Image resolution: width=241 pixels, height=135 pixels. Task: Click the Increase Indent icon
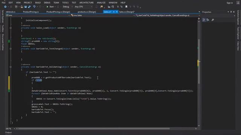[x=113, y=7]
